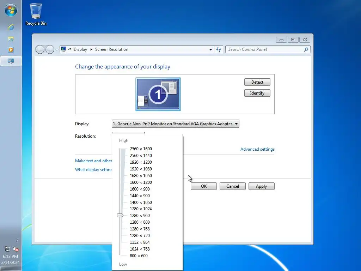Image resolution: width=361 pixels, height=271 pixels.
Task: Open the address bar history dropdown
Action: pyautogui.click(x=210, y=49)
